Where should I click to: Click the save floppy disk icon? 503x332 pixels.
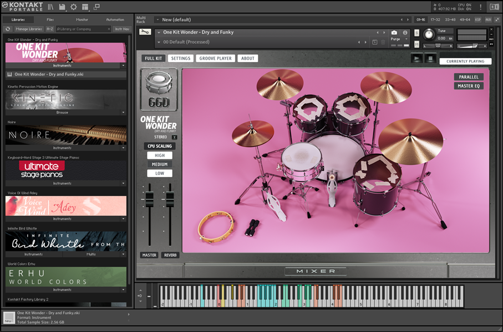[x=62, y=7]
